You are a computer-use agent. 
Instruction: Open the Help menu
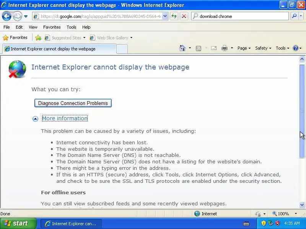pyautogui.click(x=86, y=27)
